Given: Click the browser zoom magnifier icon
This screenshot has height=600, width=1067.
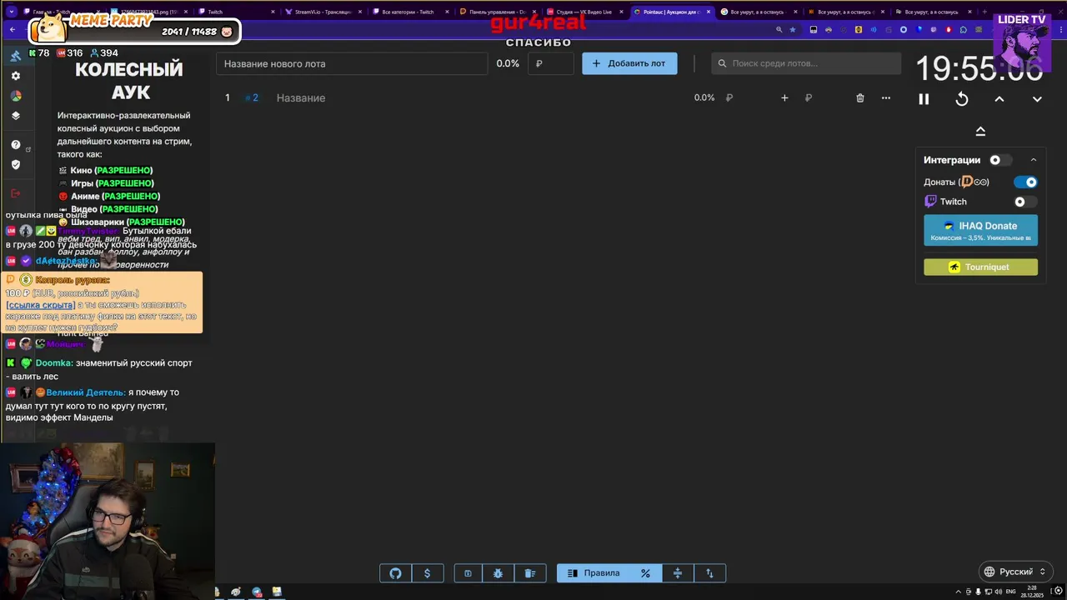Looking at the screenshot, I should coord(779,29).
